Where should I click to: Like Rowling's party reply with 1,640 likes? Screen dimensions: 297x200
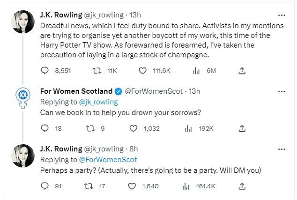134,186
